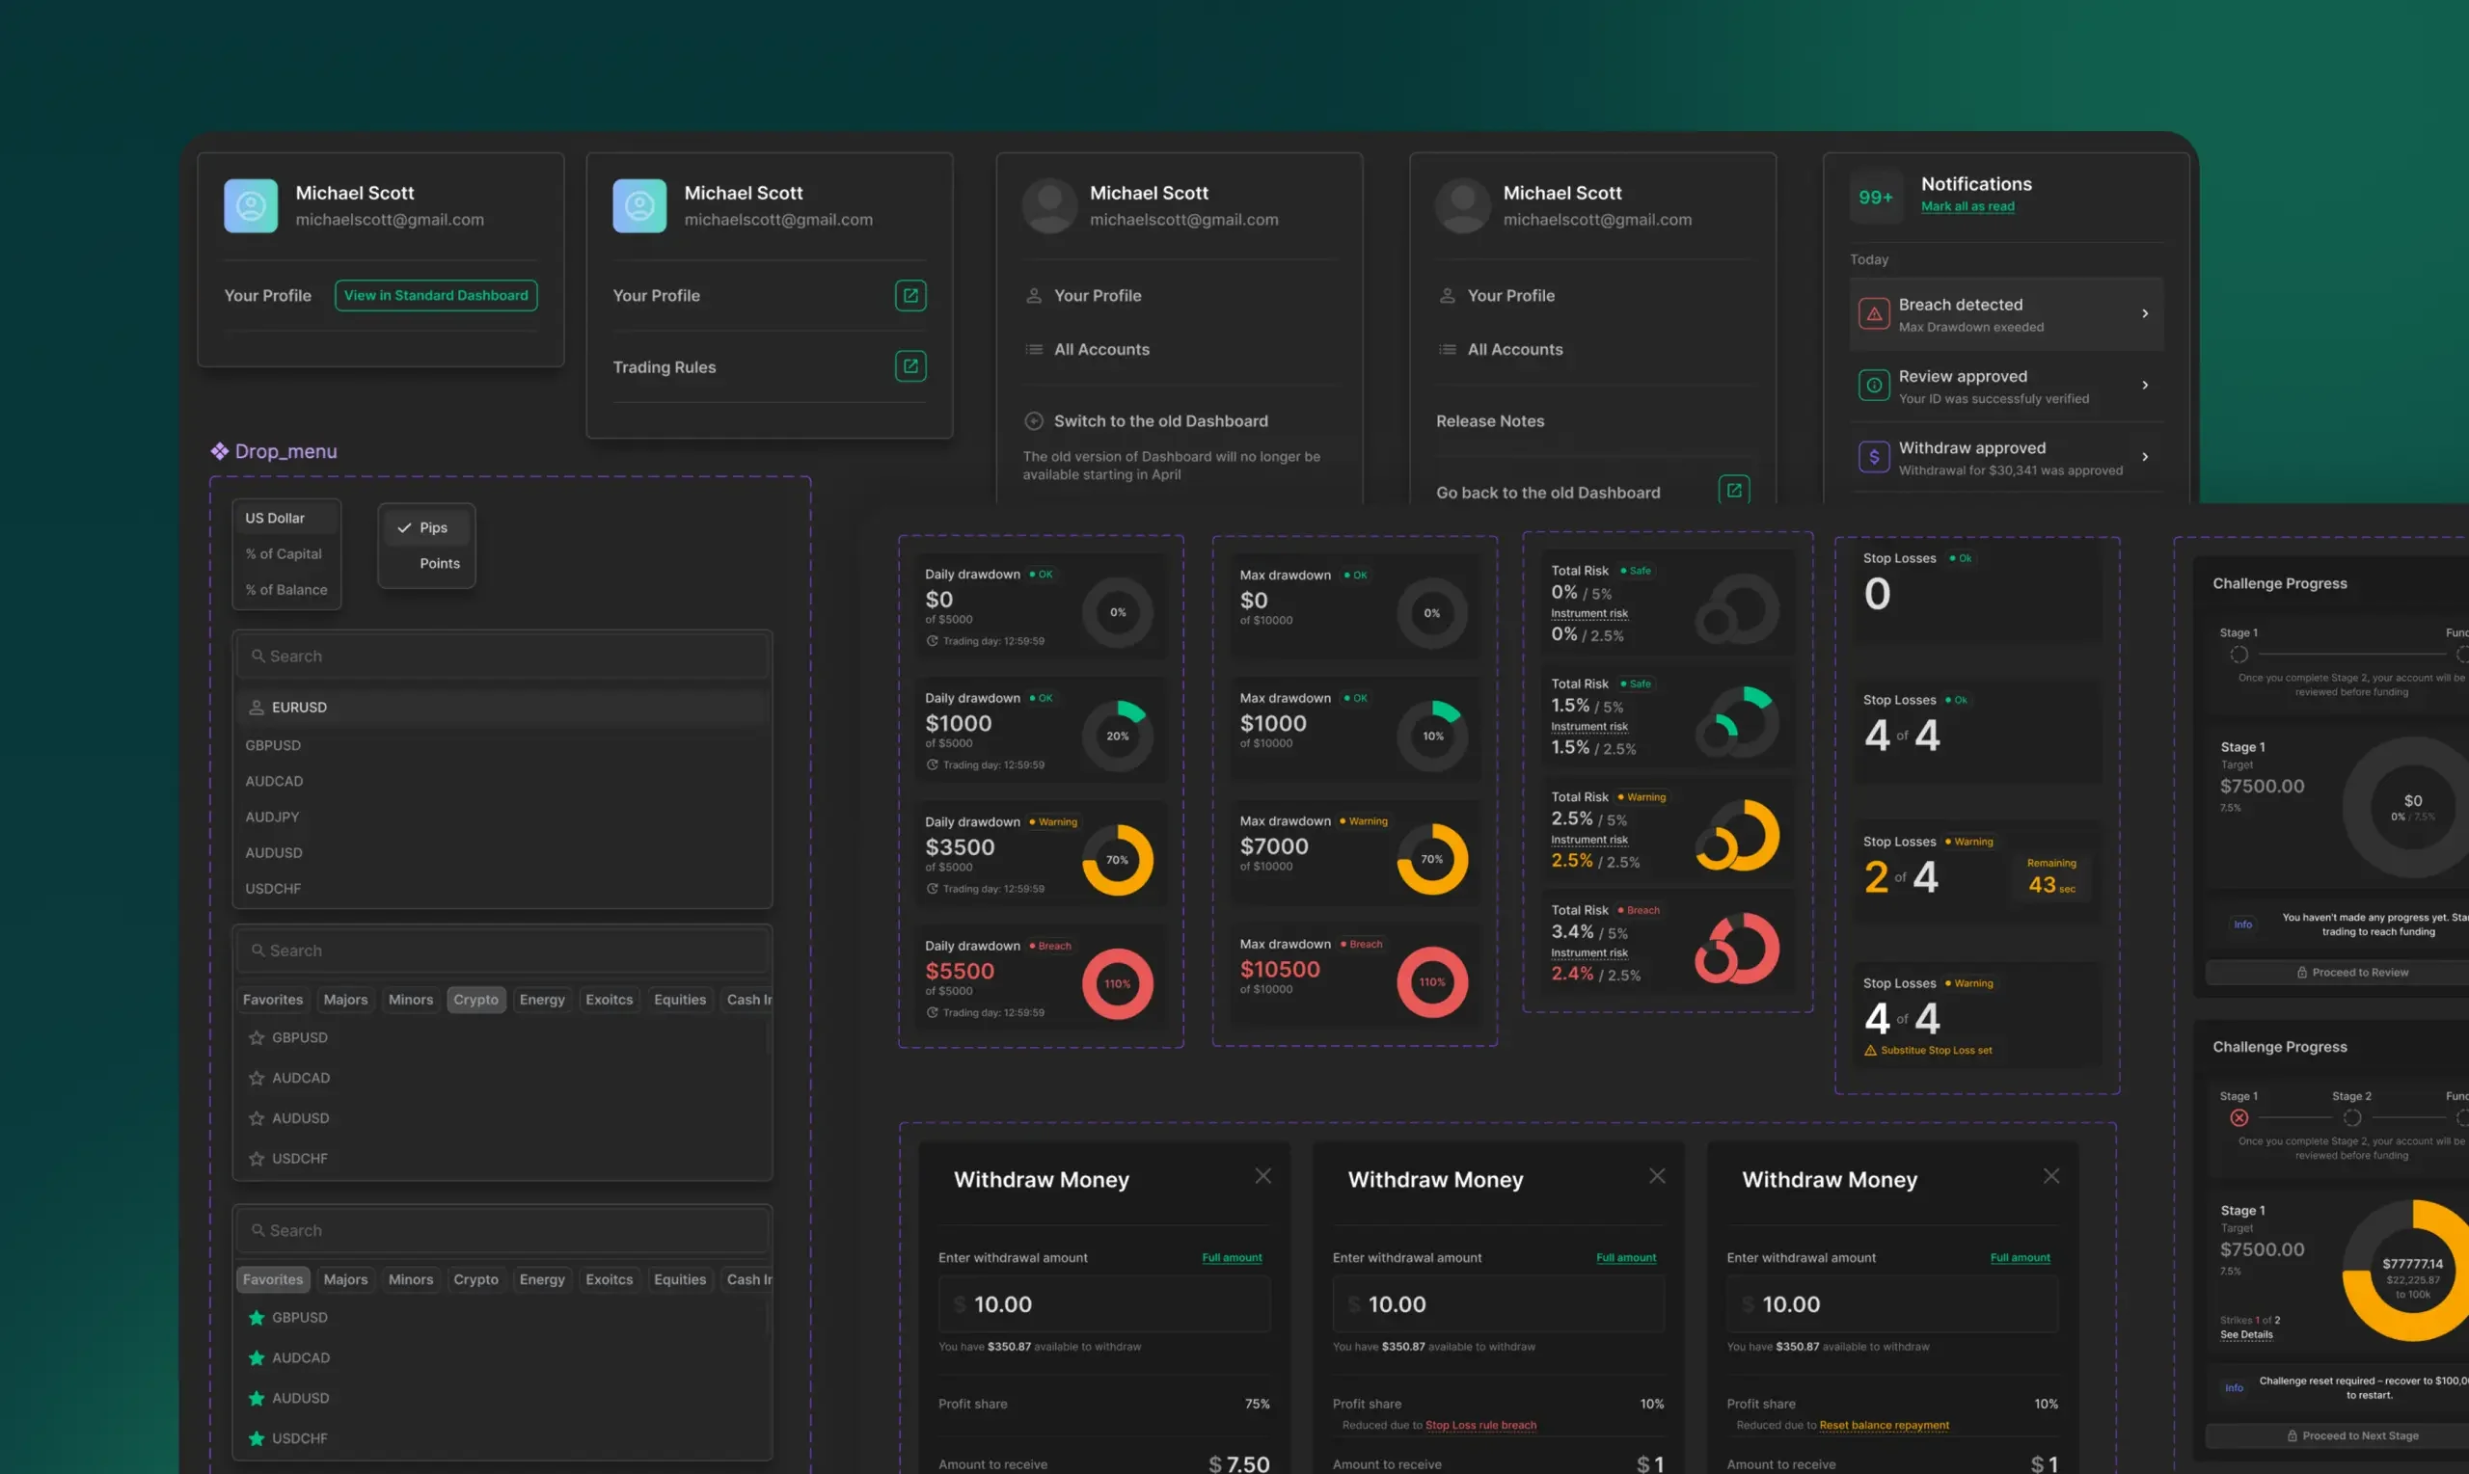Expand Breach detected notification chevron

(x=2145, y=314)
